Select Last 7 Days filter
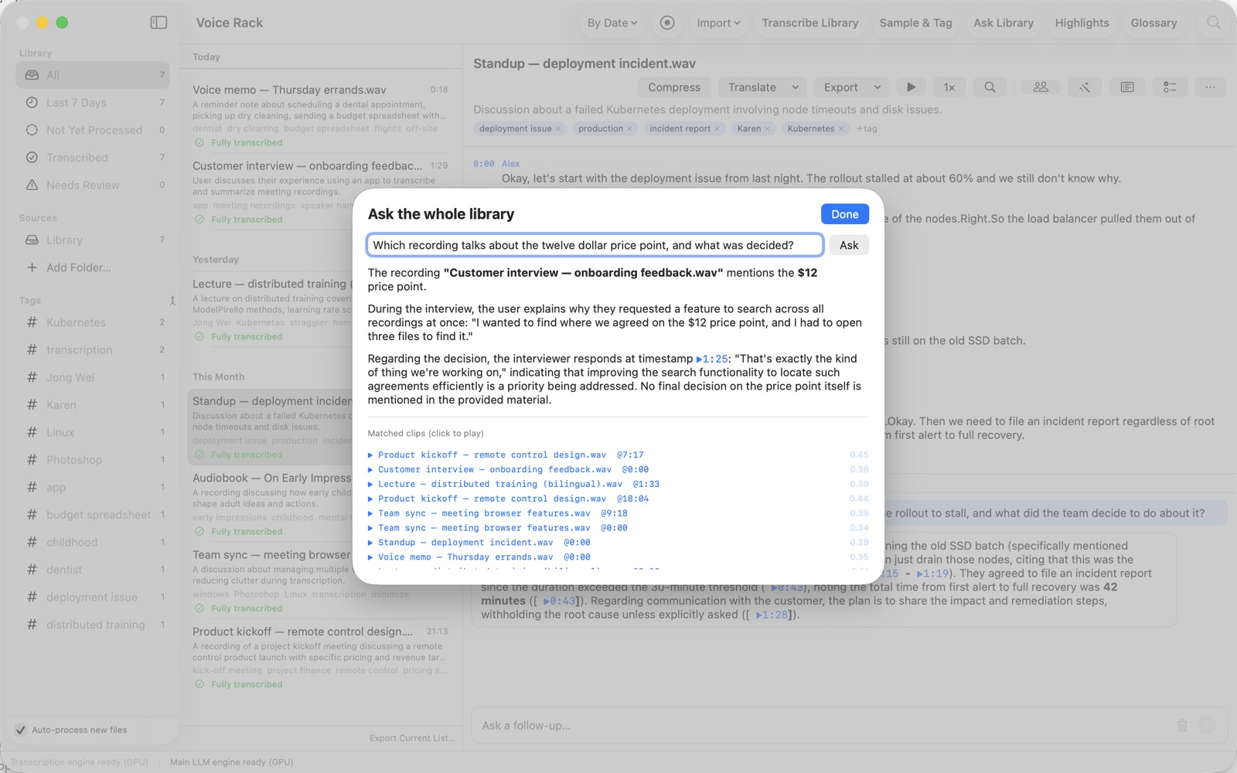The width and height of the screenshot is (1237, 773). click(x=93, y=103)
